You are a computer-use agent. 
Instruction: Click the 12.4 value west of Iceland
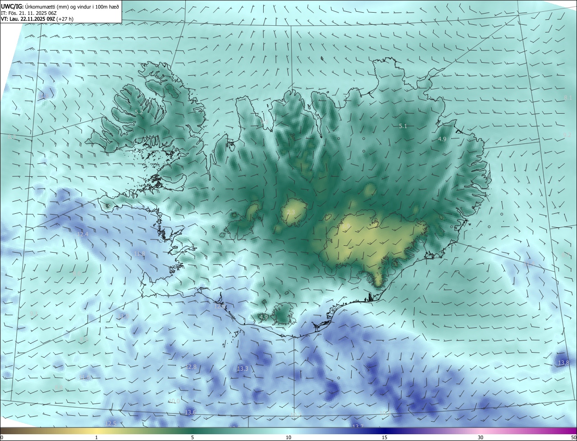point(83,234)
